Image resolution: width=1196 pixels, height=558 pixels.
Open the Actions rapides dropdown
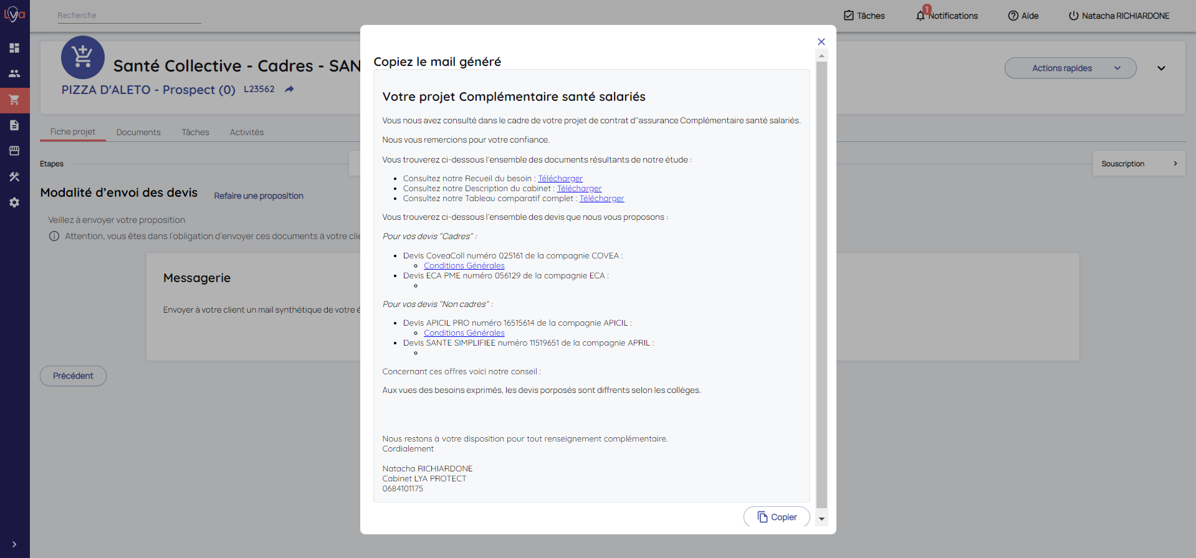pyautogui.click(x=1070, y=69)
